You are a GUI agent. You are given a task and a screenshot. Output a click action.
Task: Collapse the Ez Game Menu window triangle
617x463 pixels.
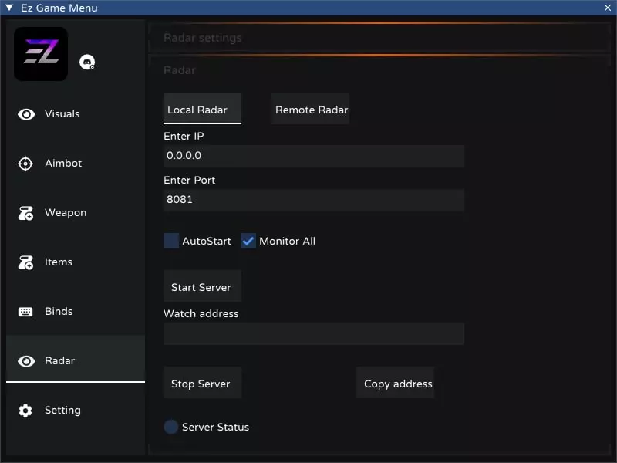9,8
